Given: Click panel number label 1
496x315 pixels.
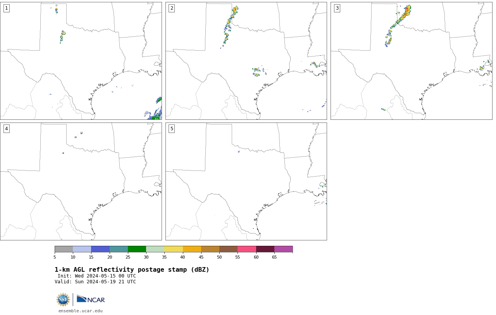Looking at the screenshot, I should (x=6, y=8).
